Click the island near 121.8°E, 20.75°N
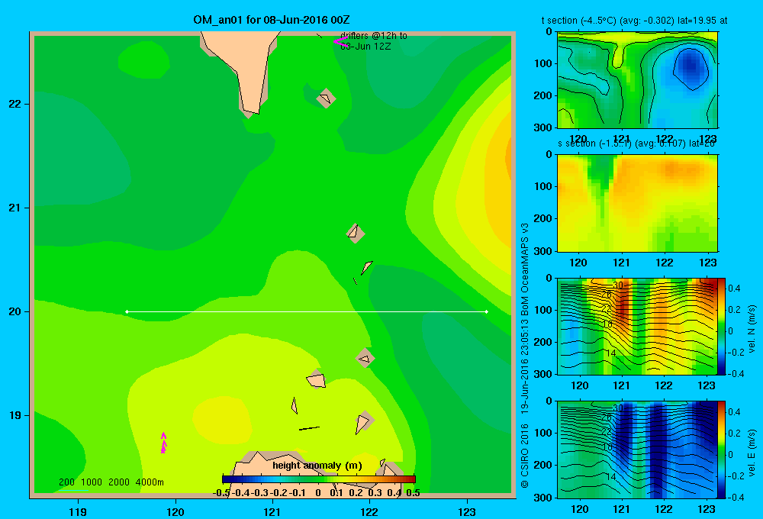Screen dimensions: 763x519 click(356, 233)
